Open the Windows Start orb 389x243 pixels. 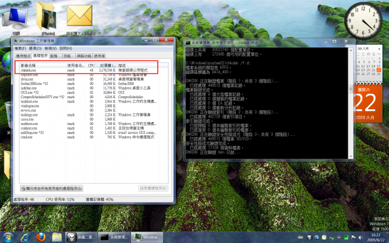[x=8, y=237]
